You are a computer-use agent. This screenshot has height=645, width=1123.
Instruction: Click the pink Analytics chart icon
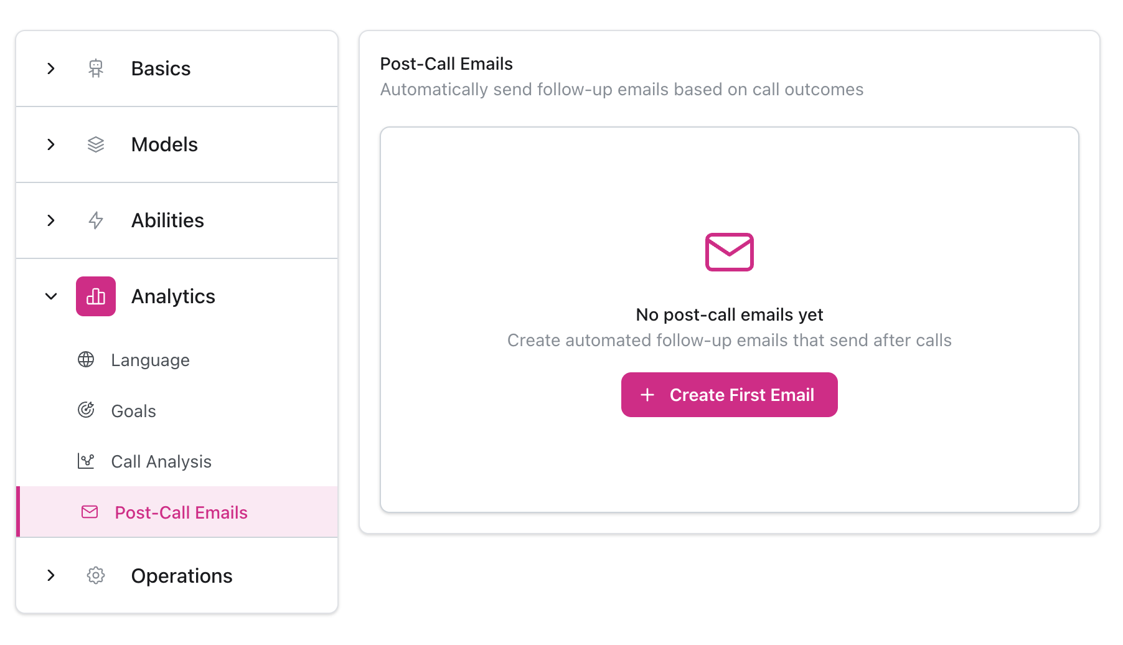point(95,296)
